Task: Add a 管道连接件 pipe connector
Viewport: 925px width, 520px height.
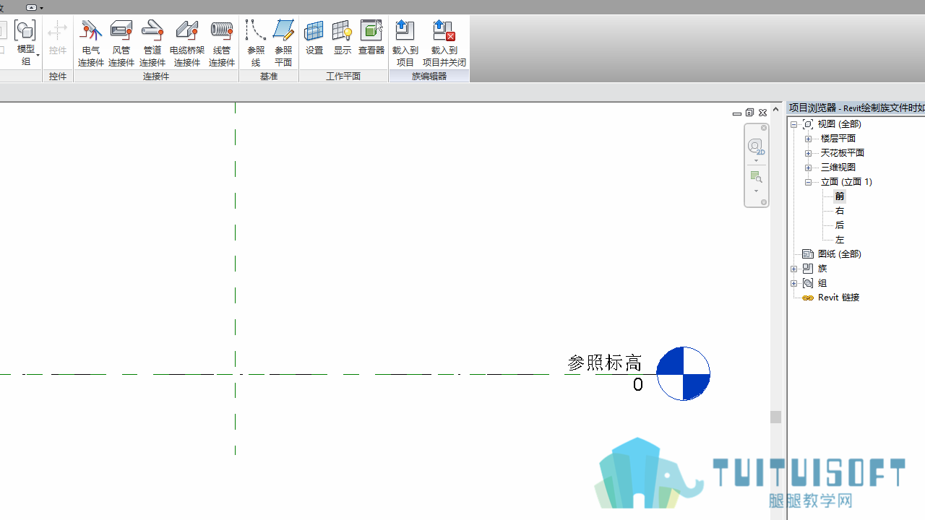Action: coord(152,43)
